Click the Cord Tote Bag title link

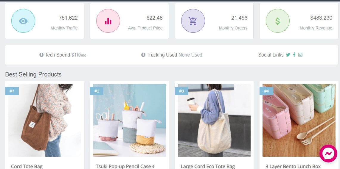pos(27,166)
